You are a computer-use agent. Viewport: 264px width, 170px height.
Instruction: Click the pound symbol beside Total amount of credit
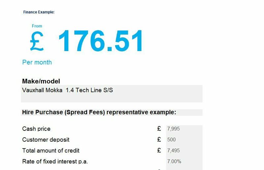[159, 150]
